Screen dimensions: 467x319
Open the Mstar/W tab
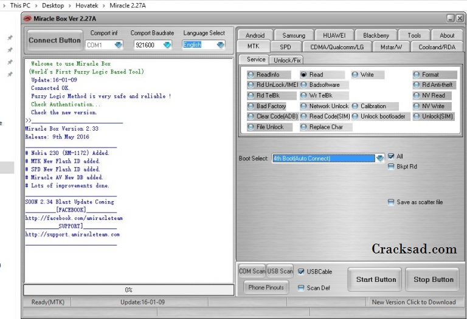[391, 47]
